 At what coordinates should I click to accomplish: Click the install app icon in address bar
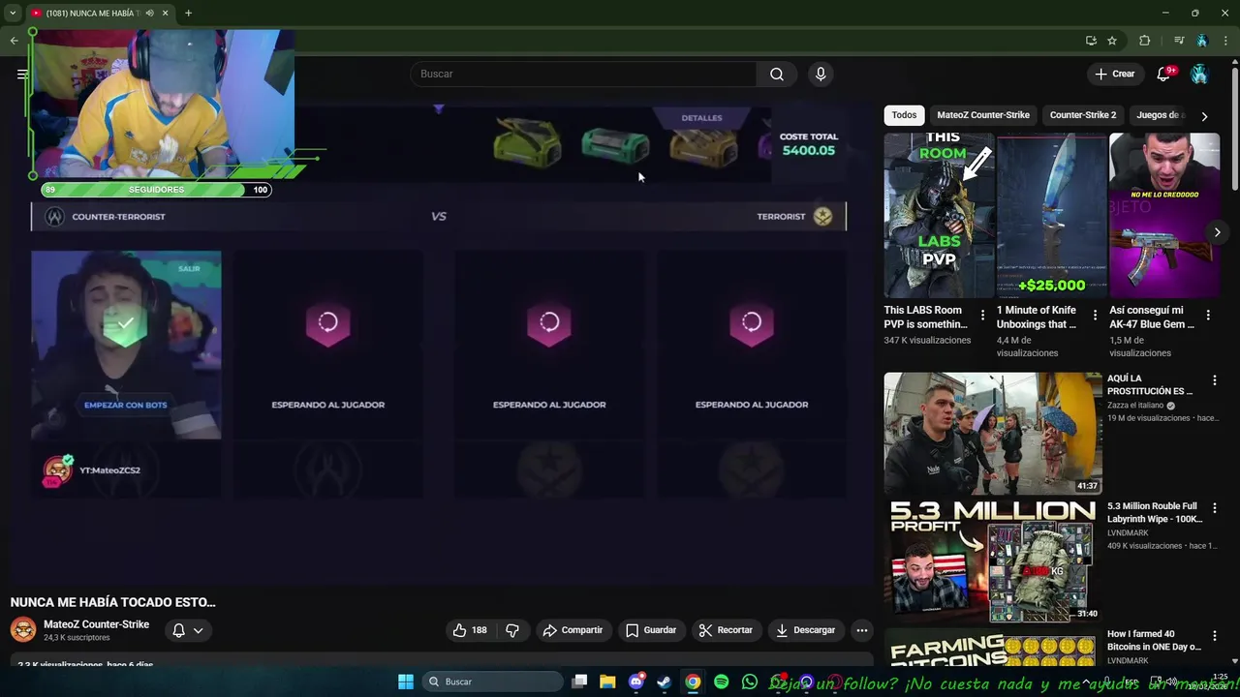pos(1091,41)
